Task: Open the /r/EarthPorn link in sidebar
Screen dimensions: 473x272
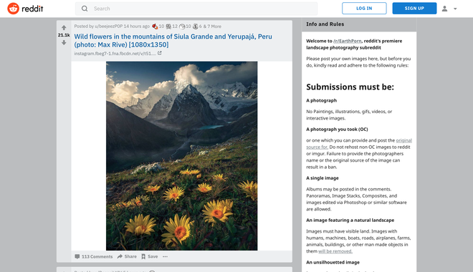Action: point(347,41)
